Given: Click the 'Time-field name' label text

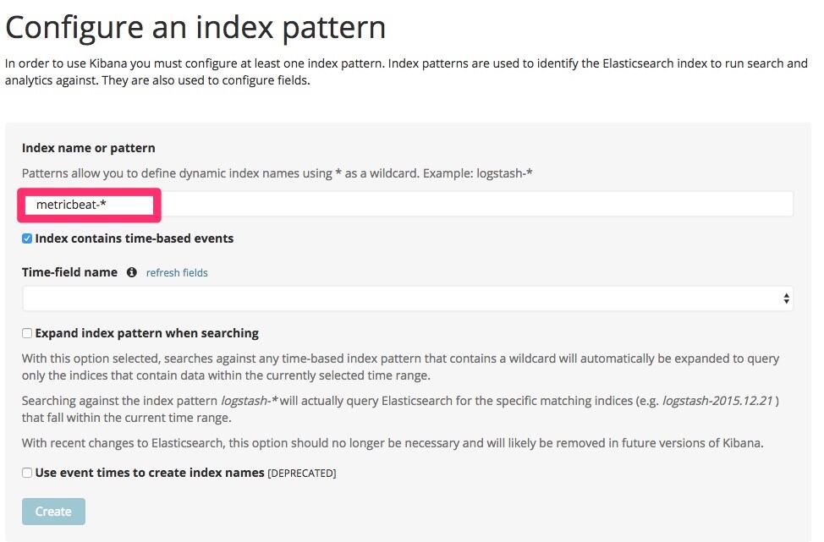Looking at the screenshot, I should click(x=69, y=272).
